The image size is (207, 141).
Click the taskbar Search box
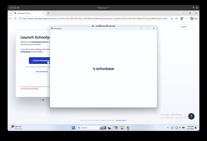[92, 127]
